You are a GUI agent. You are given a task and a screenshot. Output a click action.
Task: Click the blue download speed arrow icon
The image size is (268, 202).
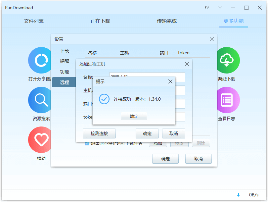pos(238,195)
